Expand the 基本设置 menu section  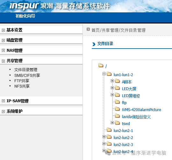[3, 30]
